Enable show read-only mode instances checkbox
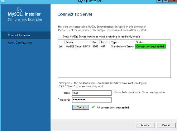 tap(60, 37)
